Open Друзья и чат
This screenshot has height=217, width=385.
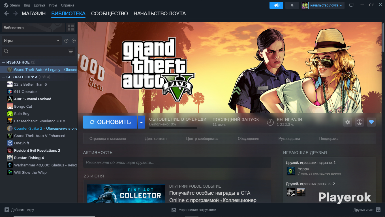pyautogui.click(x=367, y=210)
